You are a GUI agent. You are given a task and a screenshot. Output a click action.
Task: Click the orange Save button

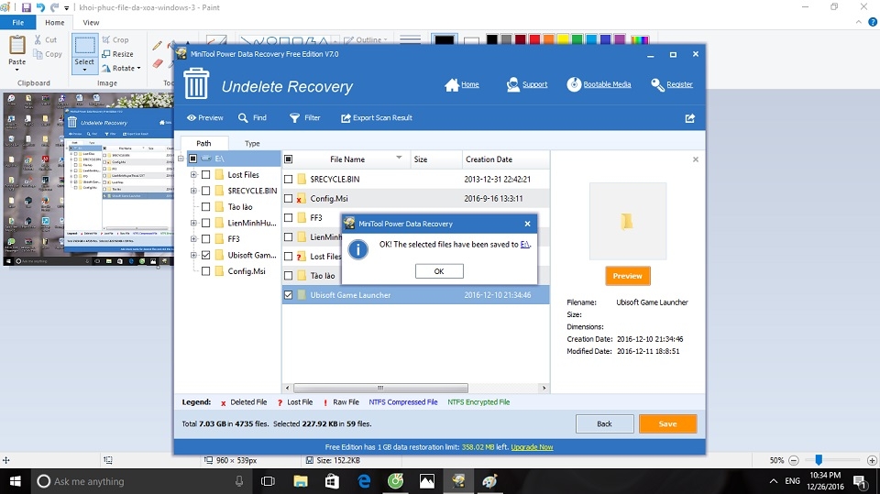[x=668, y=423]
